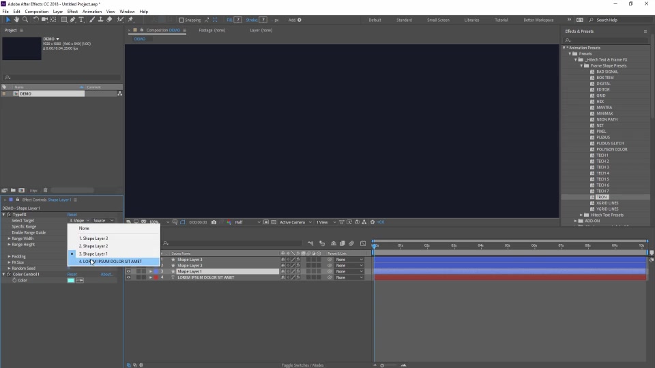Click the Color Control cyan swatch
The image size is (655, 368).
pos(71,280)
